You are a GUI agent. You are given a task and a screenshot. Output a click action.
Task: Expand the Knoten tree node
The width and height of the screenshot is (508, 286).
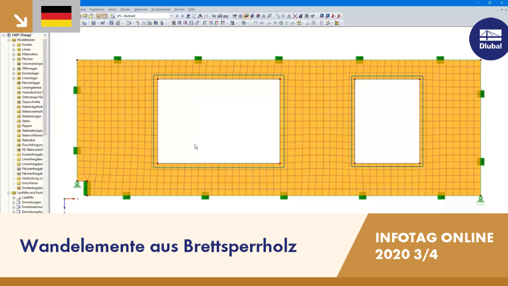pyautogui.click(x=13, y=45)
